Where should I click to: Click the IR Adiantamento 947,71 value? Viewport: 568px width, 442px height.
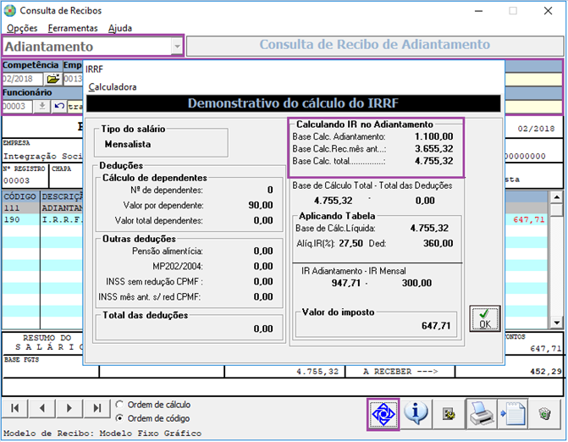pos(346,283)
